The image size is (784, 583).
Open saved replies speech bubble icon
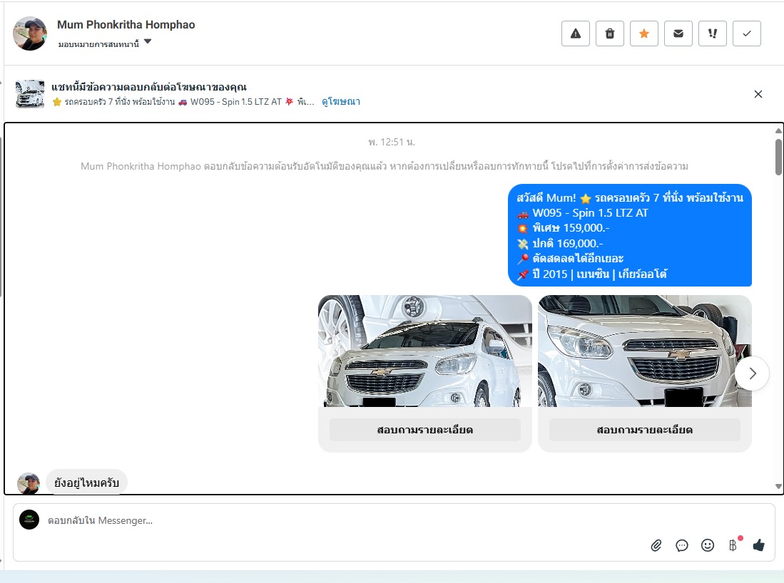(x=682, y=545)
